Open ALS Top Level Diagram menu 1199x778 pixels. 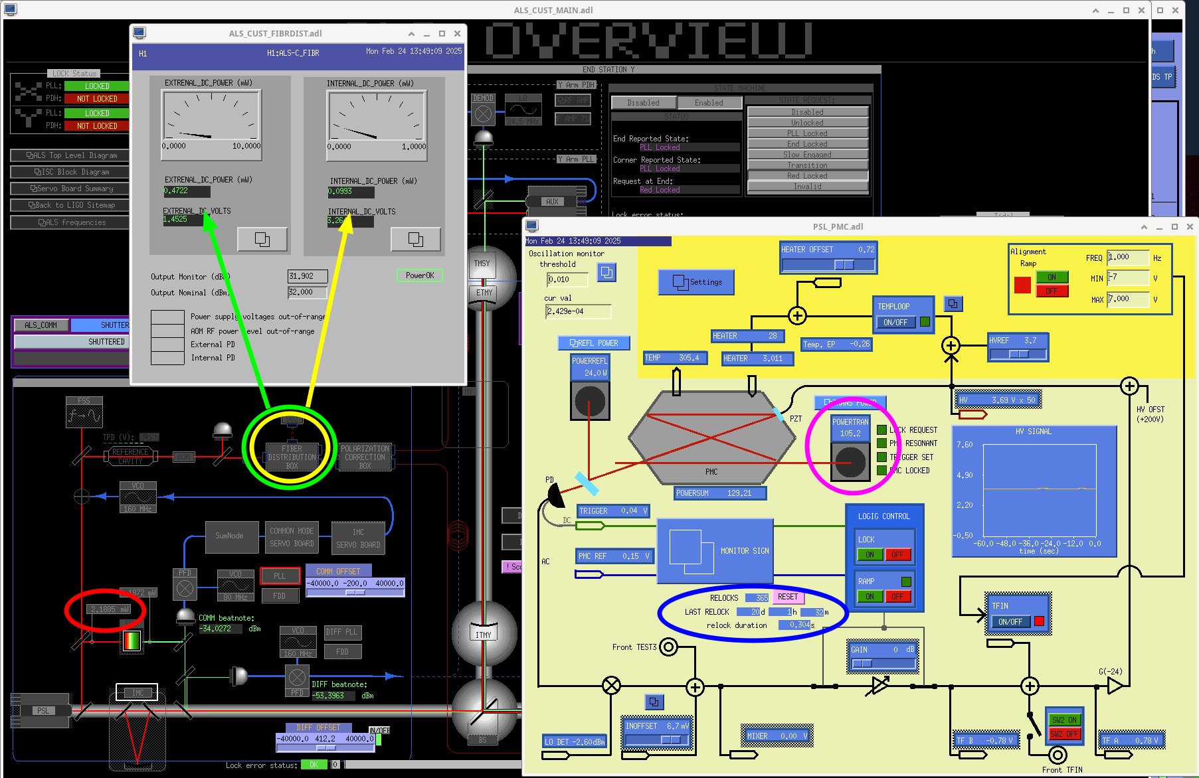(70, 155)
